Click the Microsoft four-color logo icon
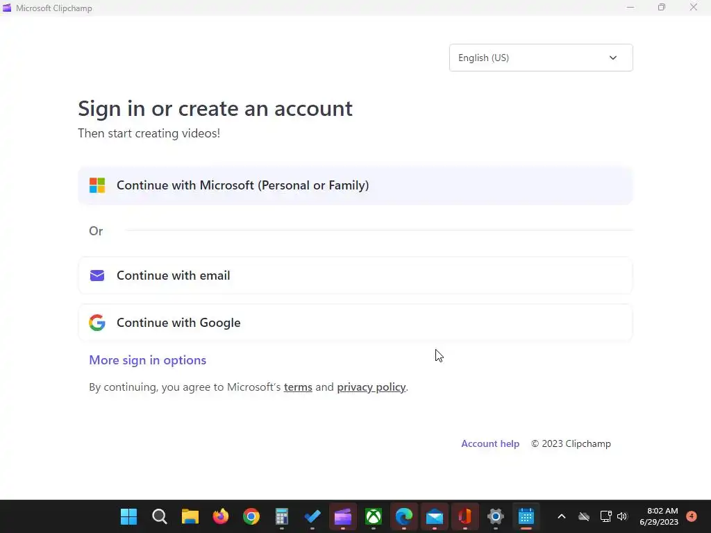The width and height of the screenshot is (711, 533). 97,185
